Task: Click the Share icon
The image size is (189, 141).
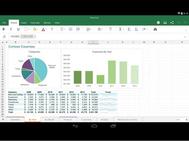Action: (172, 23)
